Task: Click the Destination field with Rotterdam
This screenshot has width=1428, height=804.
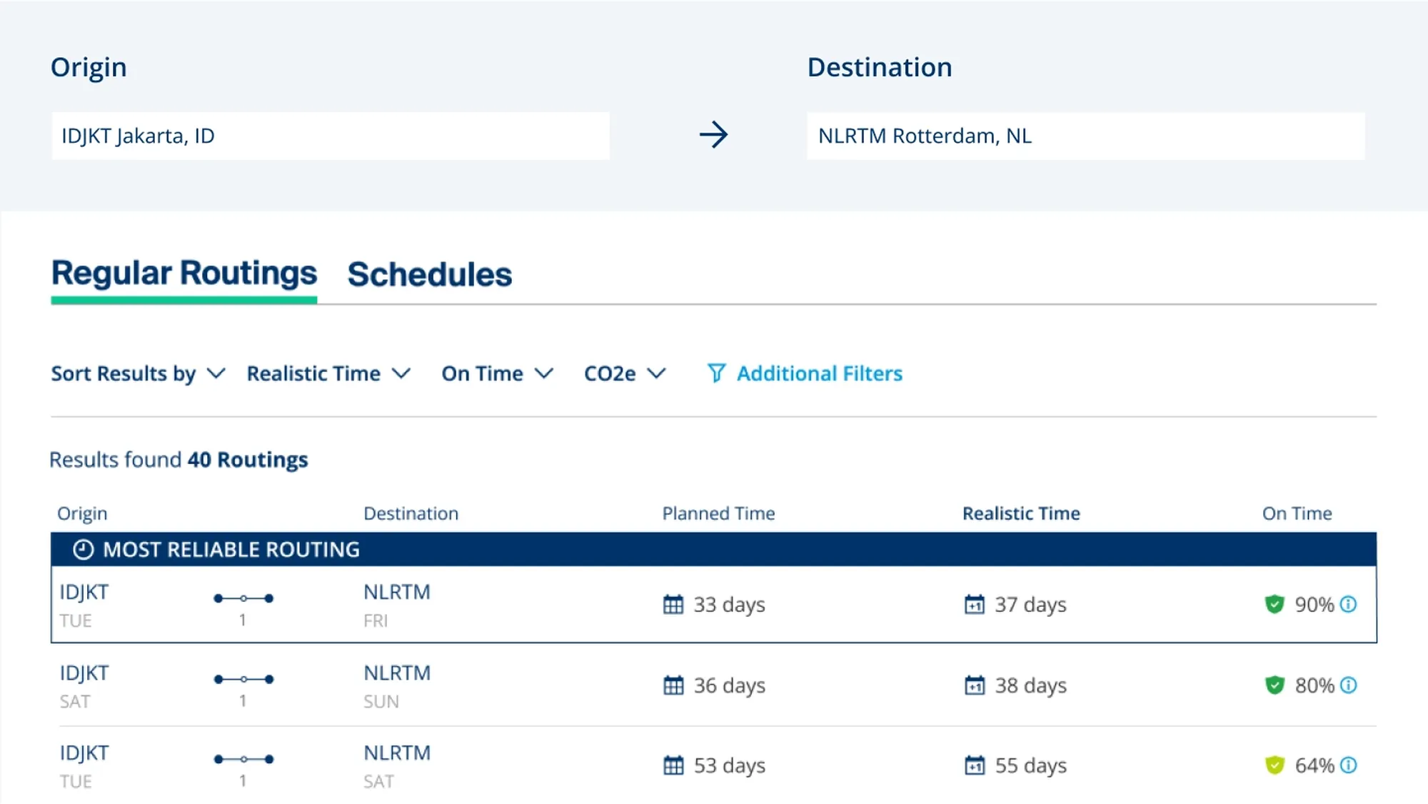Action: pos(1085,136)
